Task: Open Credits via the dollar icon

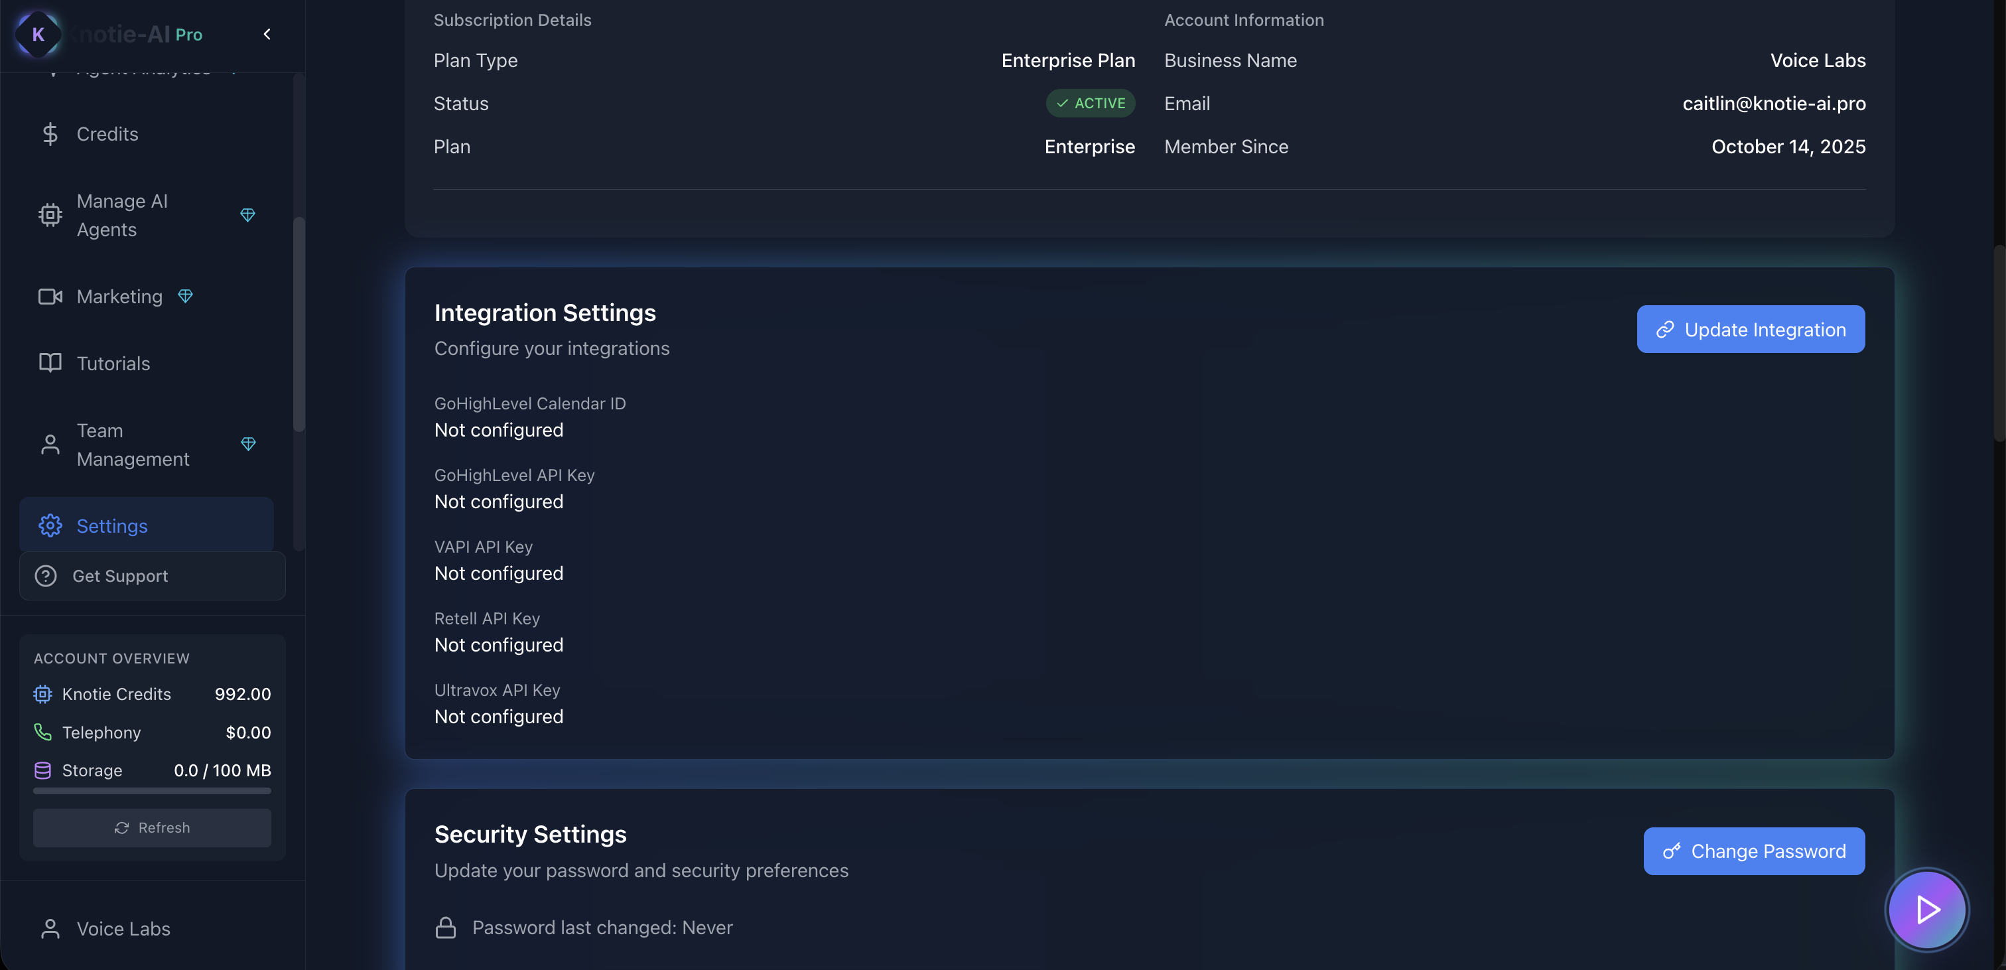Action: click(x=50, y=134)
